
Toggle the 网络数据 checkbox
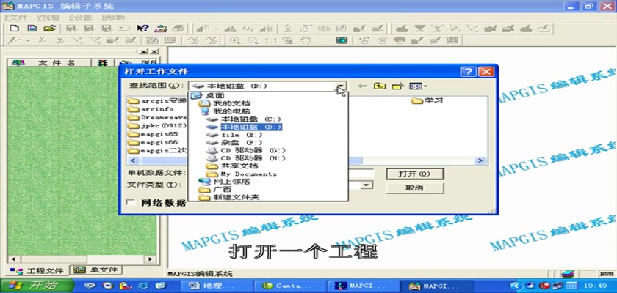click(131, 202)
